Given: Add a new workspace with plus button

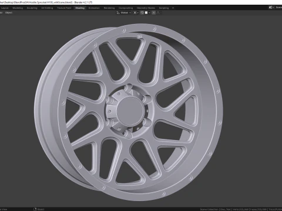Looking at the screenshot, I should [173, 8].
